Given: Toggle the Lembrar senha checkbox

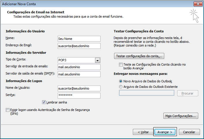Looking at the screenshot, I should point(44,102).
